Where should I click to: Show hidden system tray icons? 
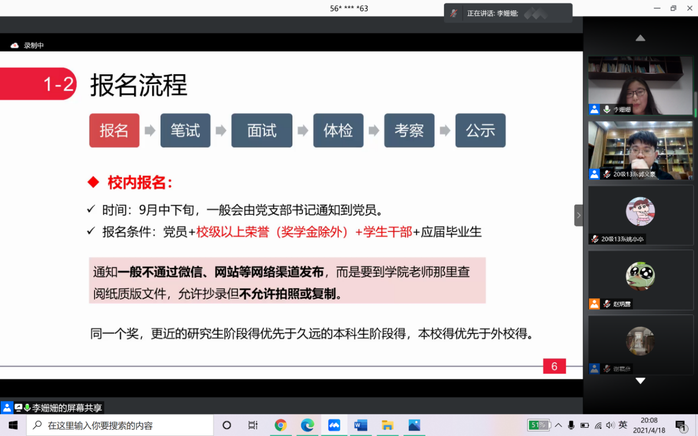point(558,425)
